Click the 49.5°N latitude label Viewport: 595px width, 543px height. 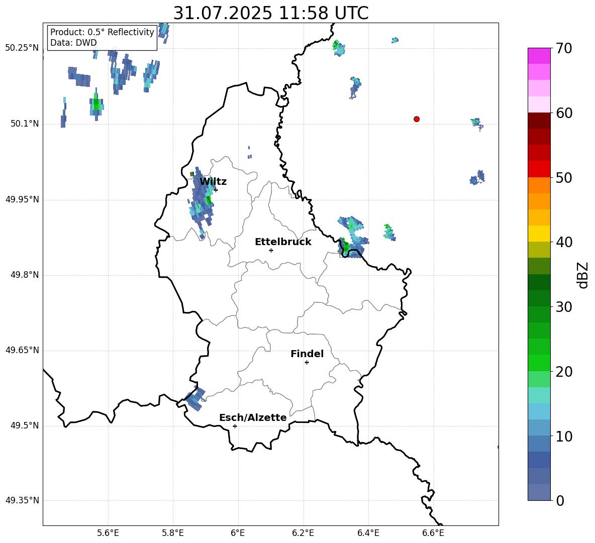tap(25, 425)
